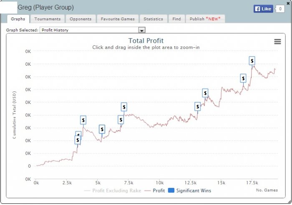Toggle Significant Wins legend item
292x205 pixels.
[x=190, y=190]
